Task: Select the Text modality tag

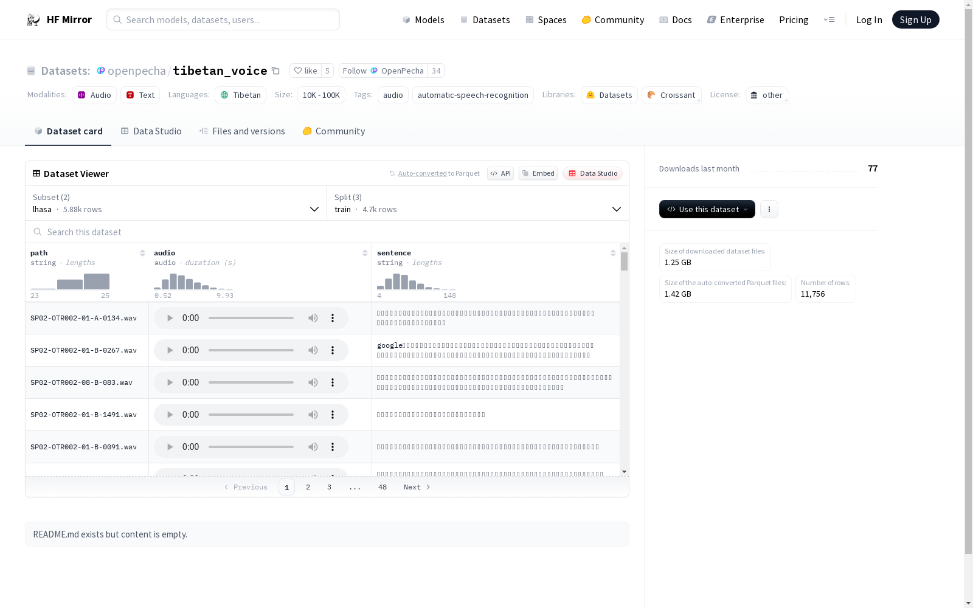Action: pyautogui.click(x=140, y=95)
